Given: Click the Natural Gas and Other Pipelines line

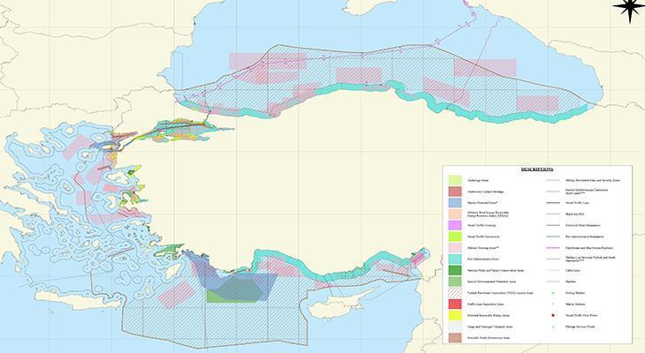Looking at the screenshot, I should click(551, 247).
